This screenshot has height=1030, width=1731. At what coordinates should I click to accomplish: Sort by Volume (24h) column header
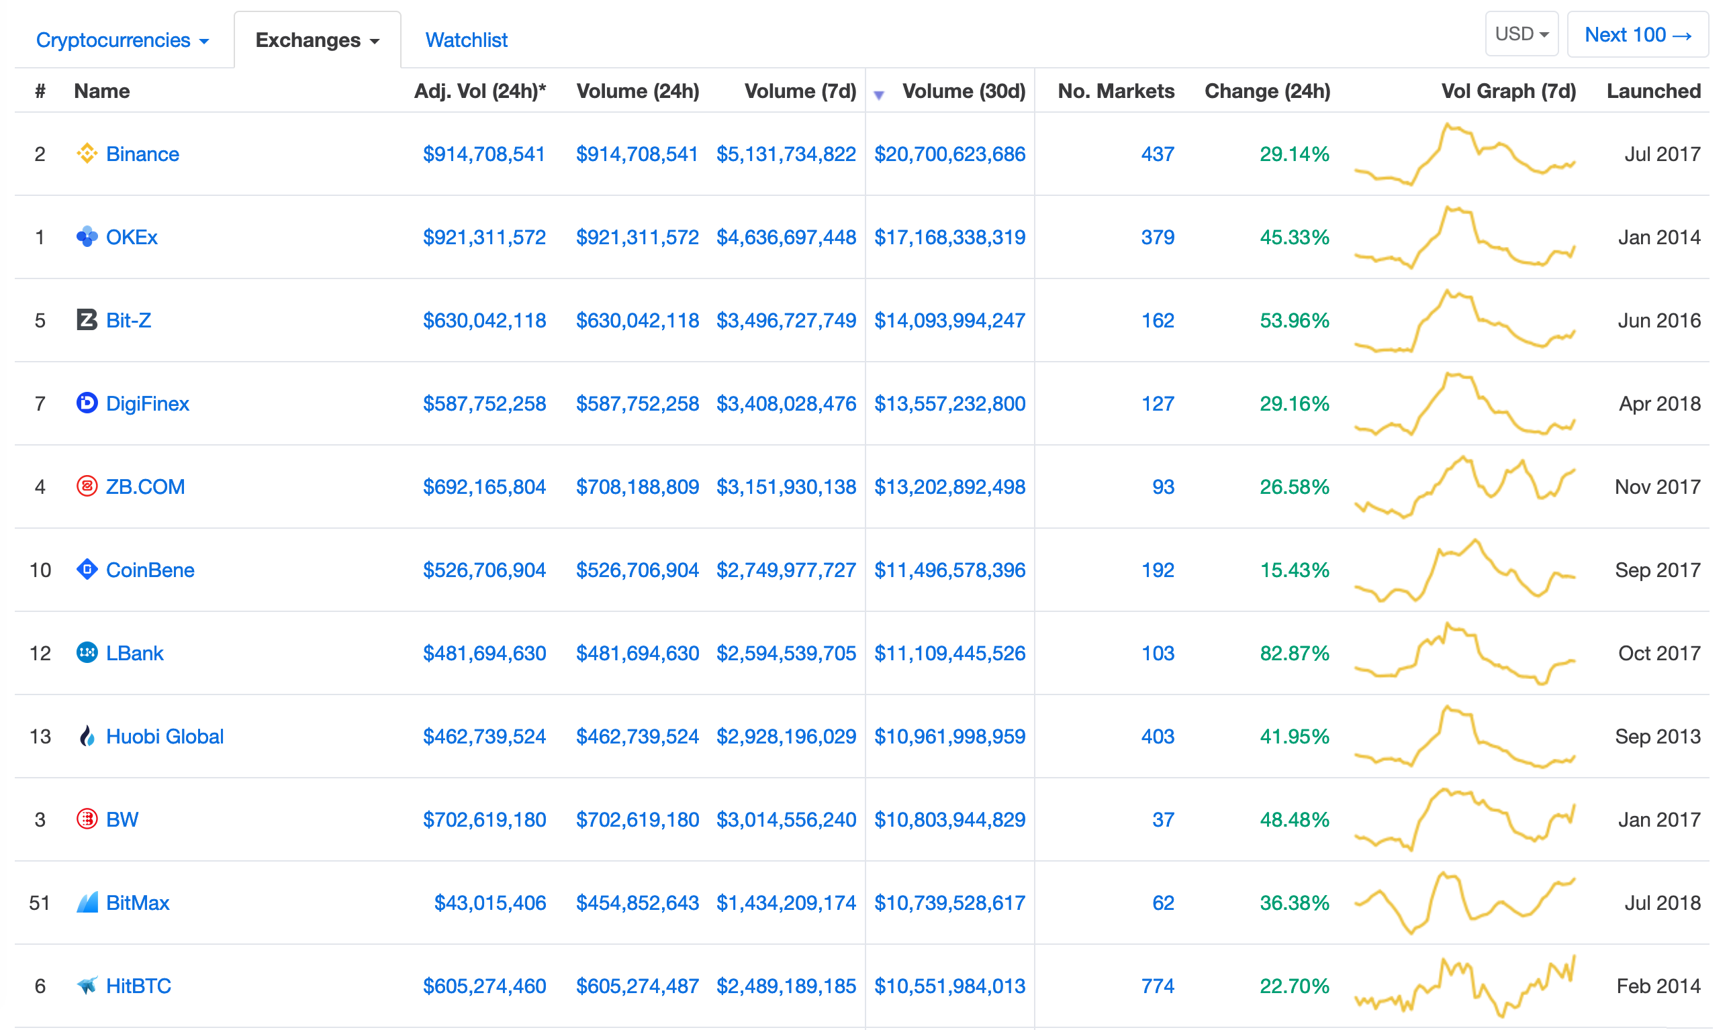637,91
